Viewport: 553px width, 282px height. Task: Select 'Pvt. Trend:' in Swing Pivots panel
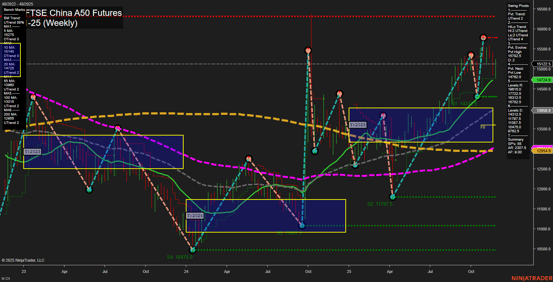(517, 14)
